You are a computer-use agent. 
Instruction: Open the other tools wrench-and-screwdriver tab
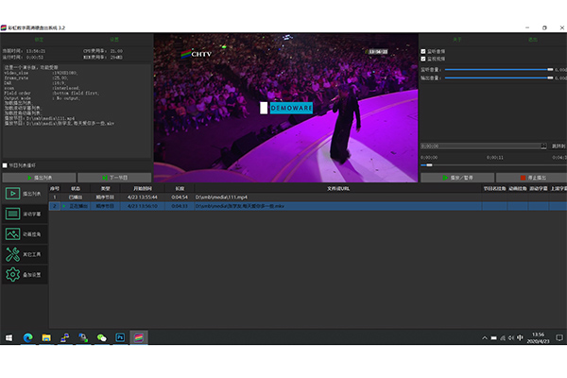tap(25, 254)
